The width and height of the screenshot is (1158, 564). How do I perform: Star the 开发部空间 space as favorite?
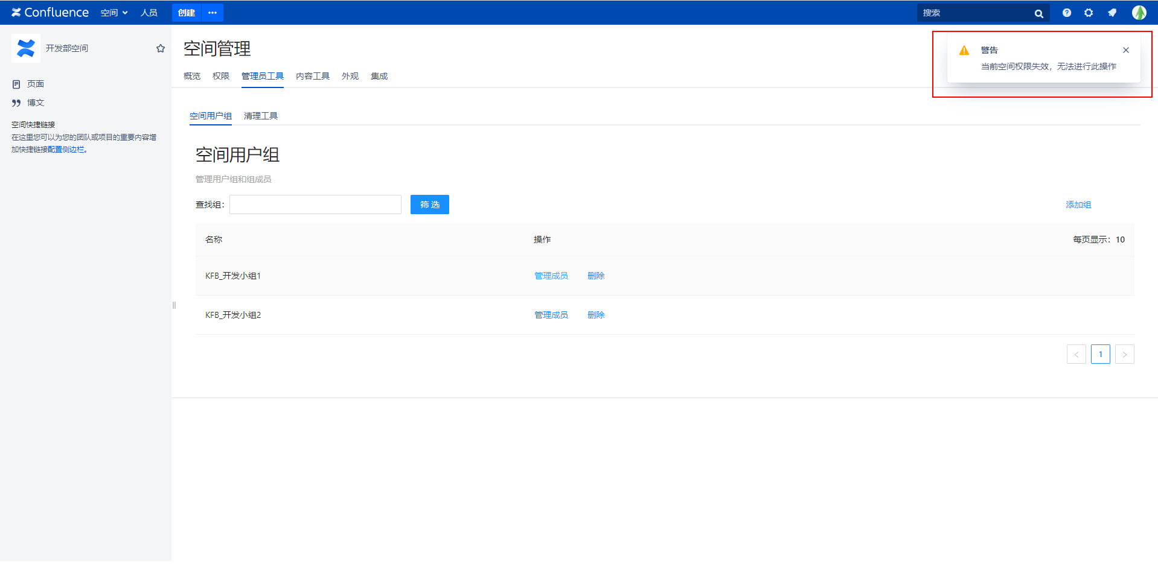point(161,48)
